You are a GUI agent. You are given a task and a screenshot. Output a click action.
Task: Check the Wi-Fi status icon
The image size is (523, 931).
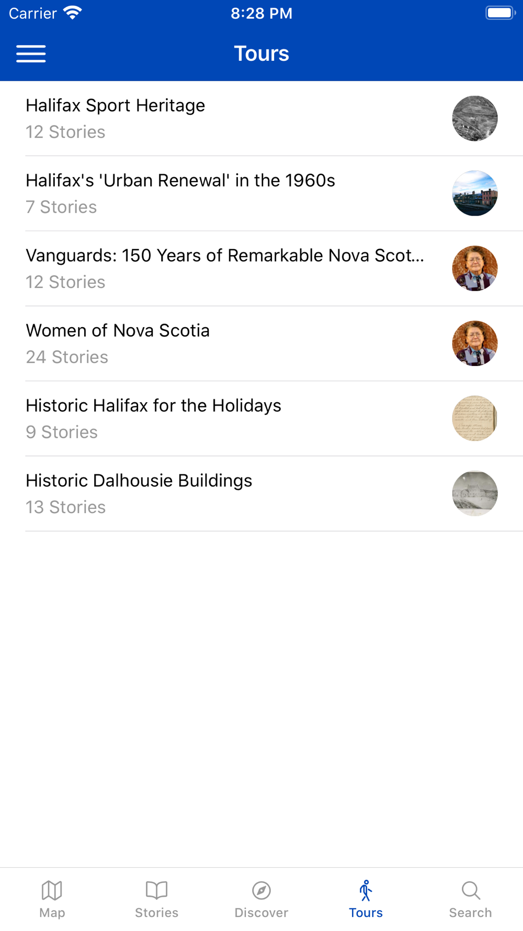[72, 13]
